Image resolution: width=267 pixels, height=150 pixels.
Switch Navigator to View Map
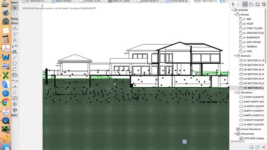point(251,4)
